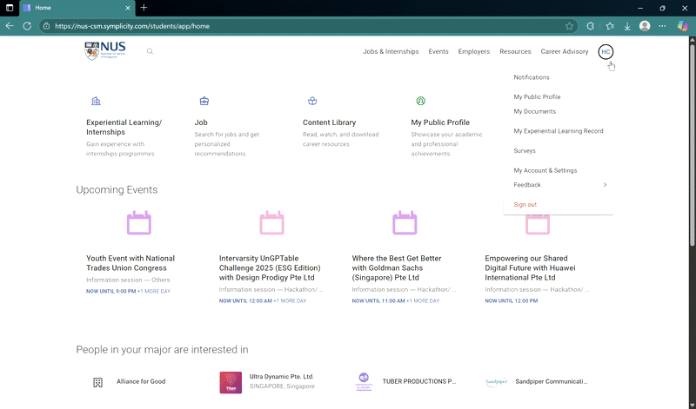Viewport: 696px width, 409px height.
Task: Open Ultra Dynamic Pte. Ltd. employer
Action: point(281,377)
